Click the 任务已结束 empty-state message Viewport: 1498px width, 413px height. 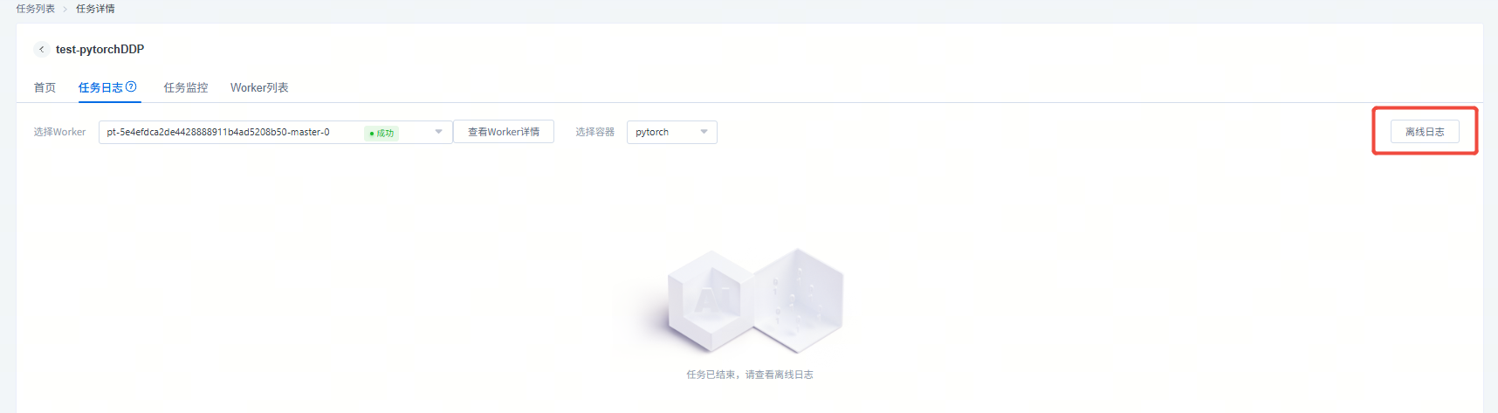pos(749,375)
